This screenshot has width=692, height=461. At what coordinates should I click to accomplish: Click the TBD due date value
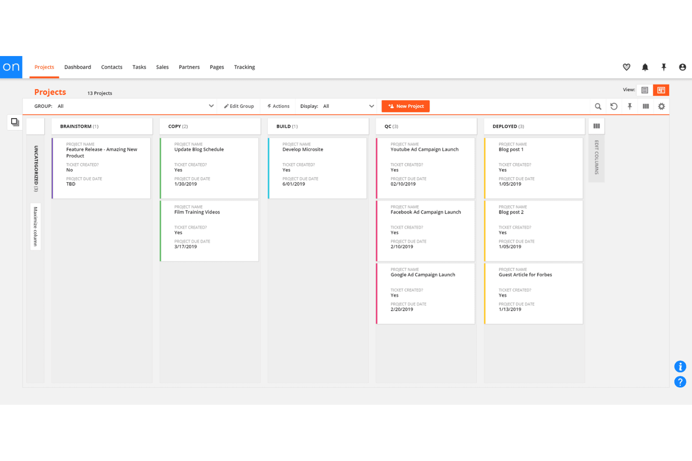click(x=71, y=184)
